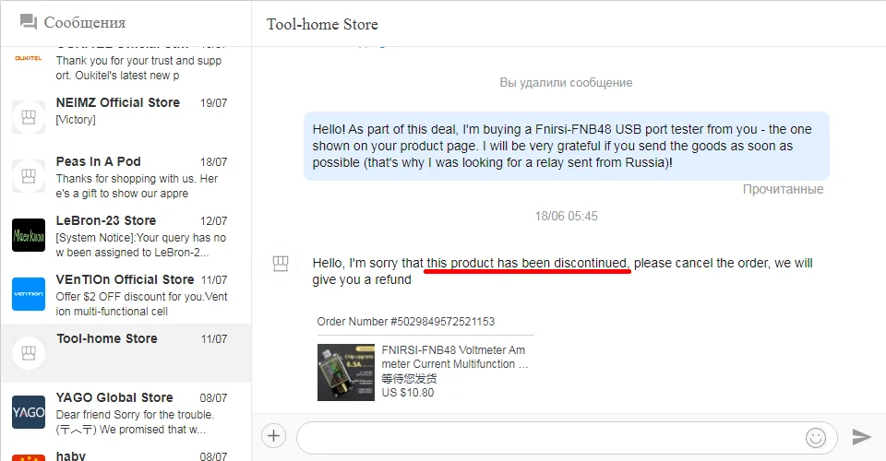The height and width of the screenshot is (461, 886).
Task: Open the emoji smiley picker
Action: (x=815, y=437)
